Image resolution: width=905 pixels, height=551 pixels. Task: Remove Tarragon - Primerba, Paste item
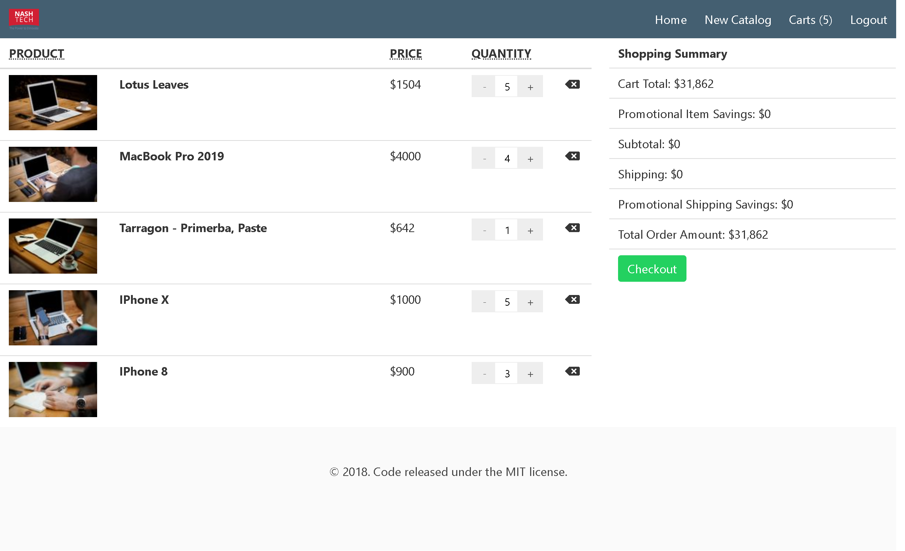(x=572, y=228)
